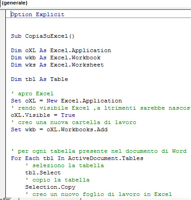Click 'oXL.Visible = True' line
Screen dimensions: 191x200
pyautogui.click(x=43, y=115)
